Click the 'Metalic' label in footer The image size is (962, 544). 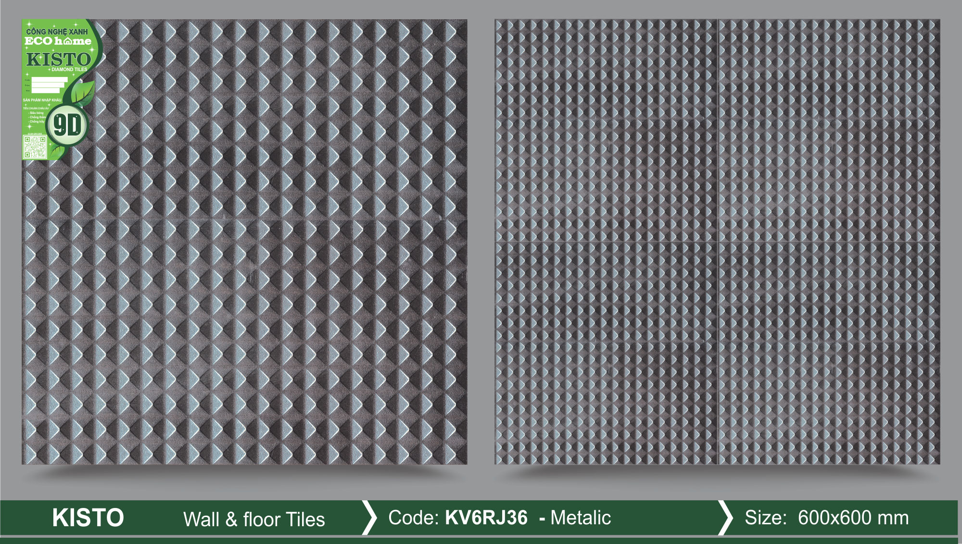(x=580, y=518)
